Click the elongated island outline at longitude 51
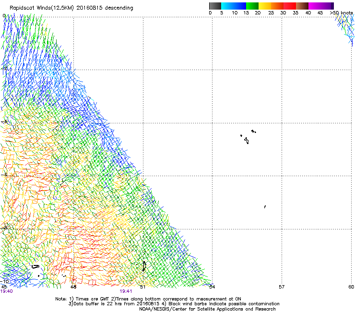The width and height of the screenshot is (355, 312). pyautogui.click(x=144, y=266)
